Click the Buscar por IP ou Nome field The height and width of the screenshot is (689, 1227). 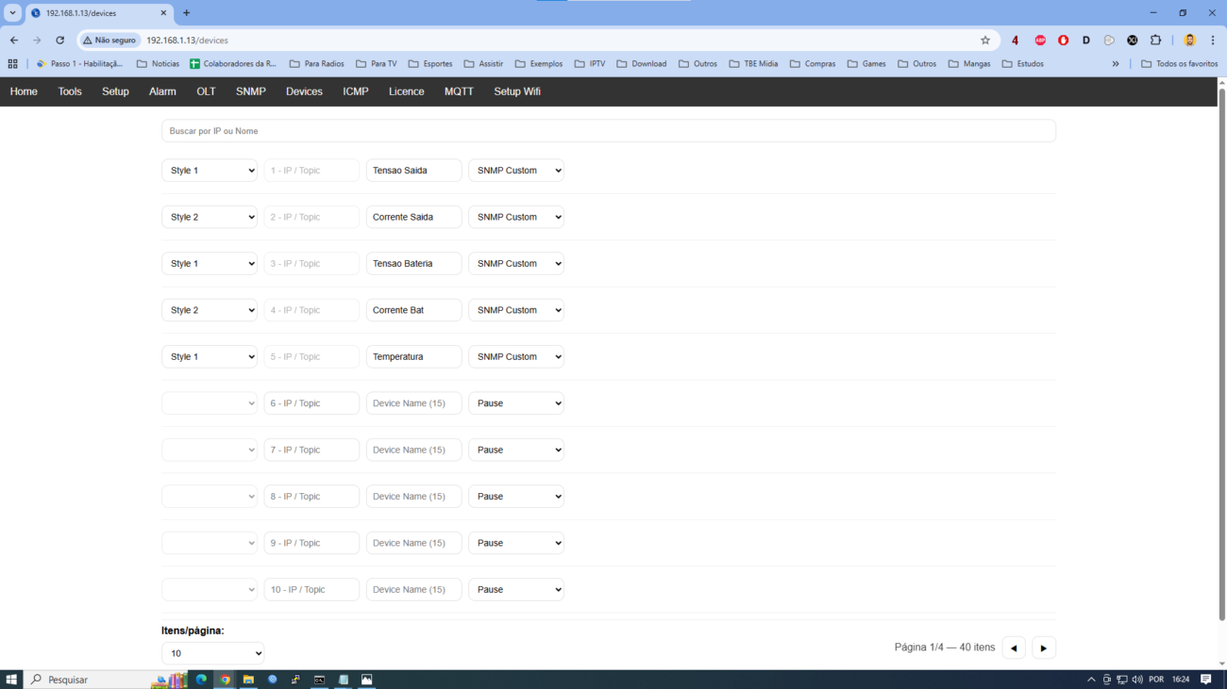pyautogui.click(x=608, y=131)
